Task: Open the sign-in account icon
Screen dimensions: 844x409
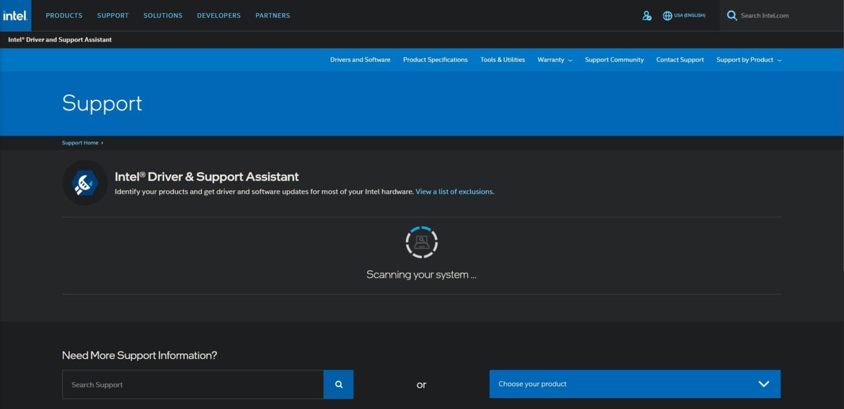Action: [647, 16]
